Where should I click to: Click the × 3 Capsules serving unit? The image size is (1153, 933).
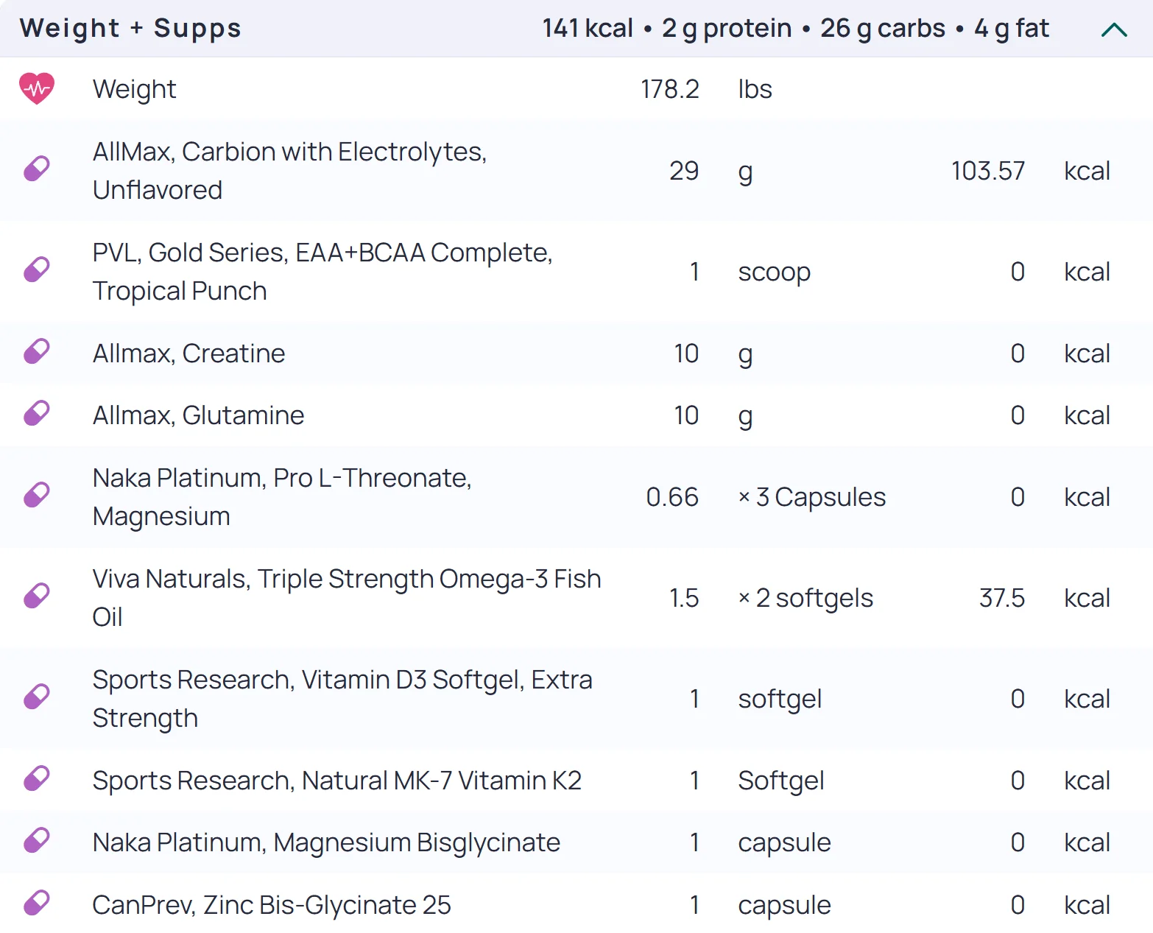pos(812,497)
